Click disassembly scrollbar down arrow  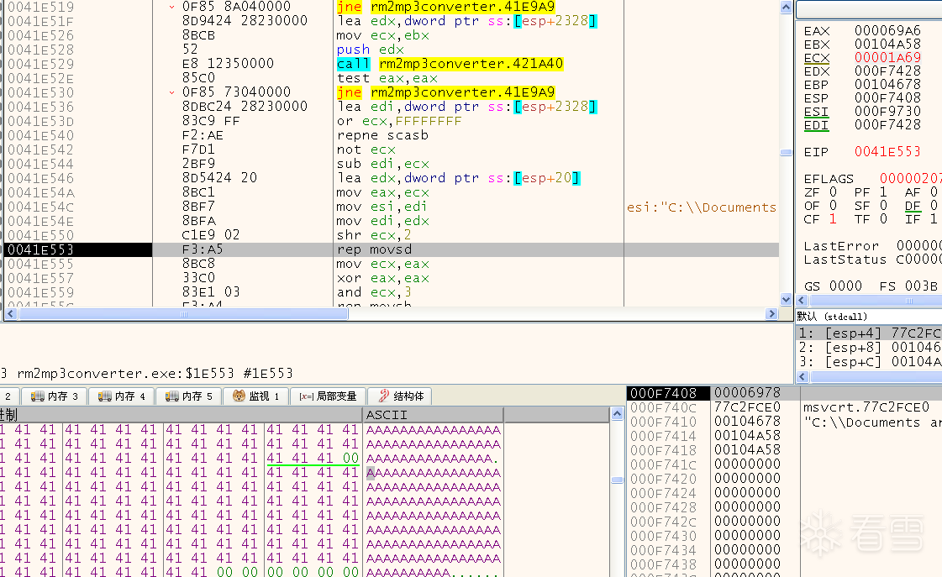(786, 299)
